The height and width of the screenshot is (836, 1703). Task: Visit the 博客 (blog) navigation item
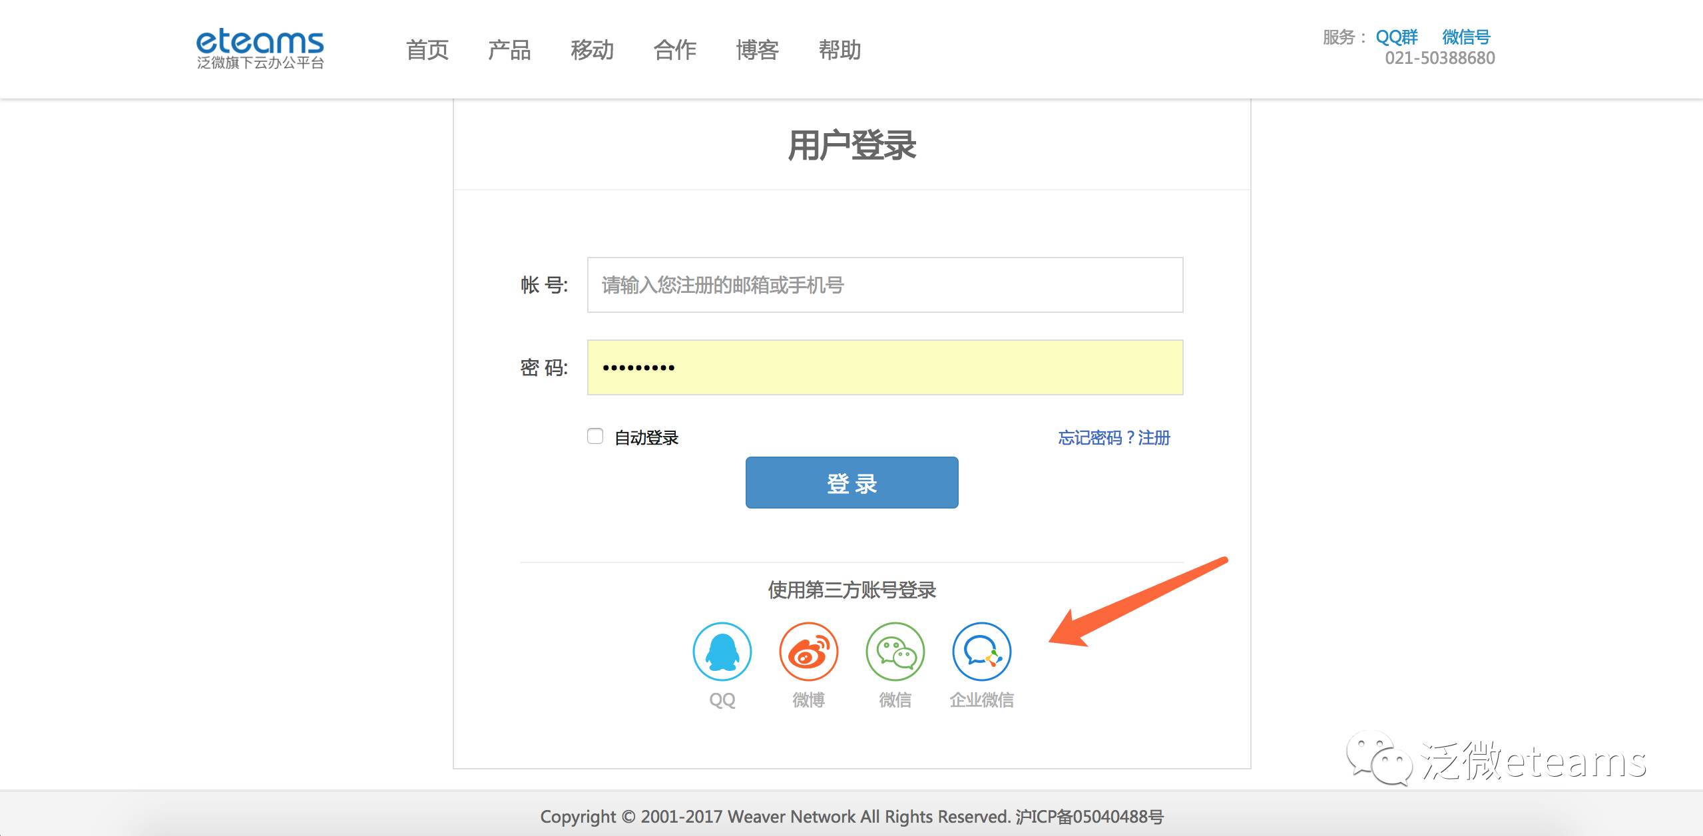(757, 50)
